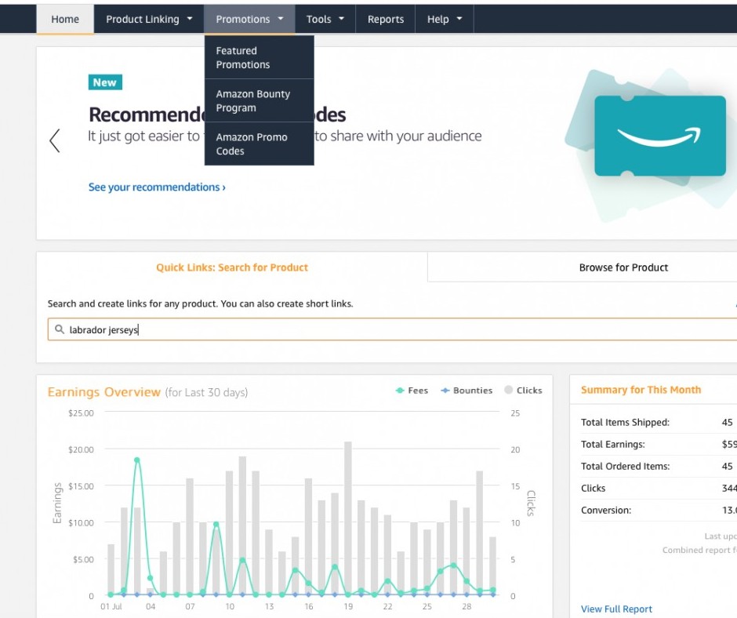Click the previous banner arrow

[55, 140]
